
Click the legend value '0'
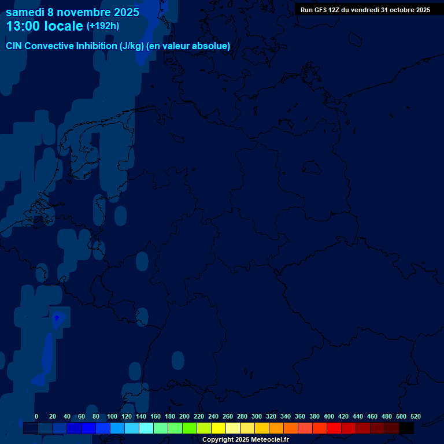tap(36, 416)
